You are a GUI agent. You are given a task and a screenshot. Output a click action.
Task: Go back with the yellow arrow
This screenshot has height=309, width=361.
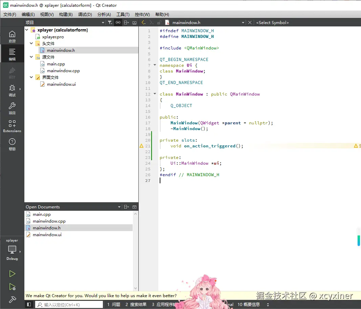click(x=143, y=22)
